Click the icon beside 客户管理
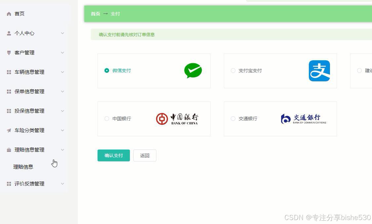The height and width of the screenshot is (224, 372). (9, 53)
